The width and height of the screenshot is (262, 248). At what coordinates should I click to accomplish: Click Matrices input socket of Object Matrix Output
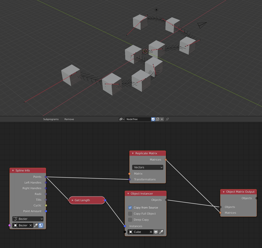click(x=220, y=213)
